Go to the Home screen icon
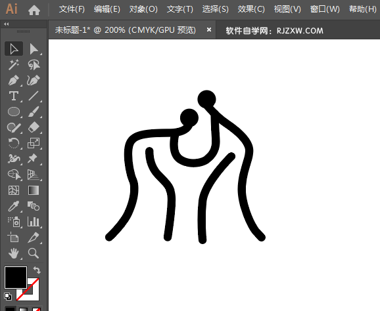The image size is (380, 311). click(34, 10)
